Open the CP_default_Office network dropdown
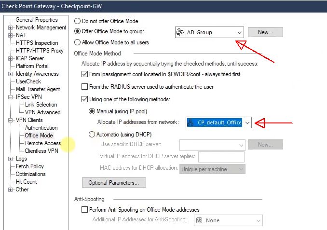The image size is (327, 230). (x=247, y=122)
